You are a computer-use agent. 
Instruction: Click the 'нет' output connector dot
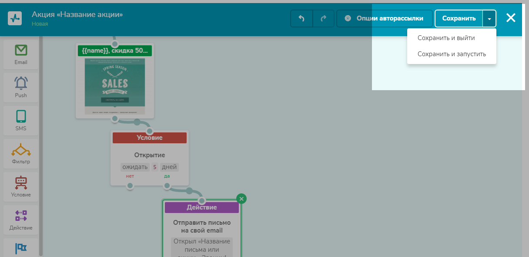130,186
